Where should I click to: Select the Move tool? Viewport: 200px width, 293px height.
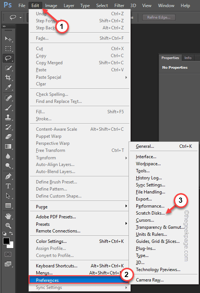click(x=8, y=39)
